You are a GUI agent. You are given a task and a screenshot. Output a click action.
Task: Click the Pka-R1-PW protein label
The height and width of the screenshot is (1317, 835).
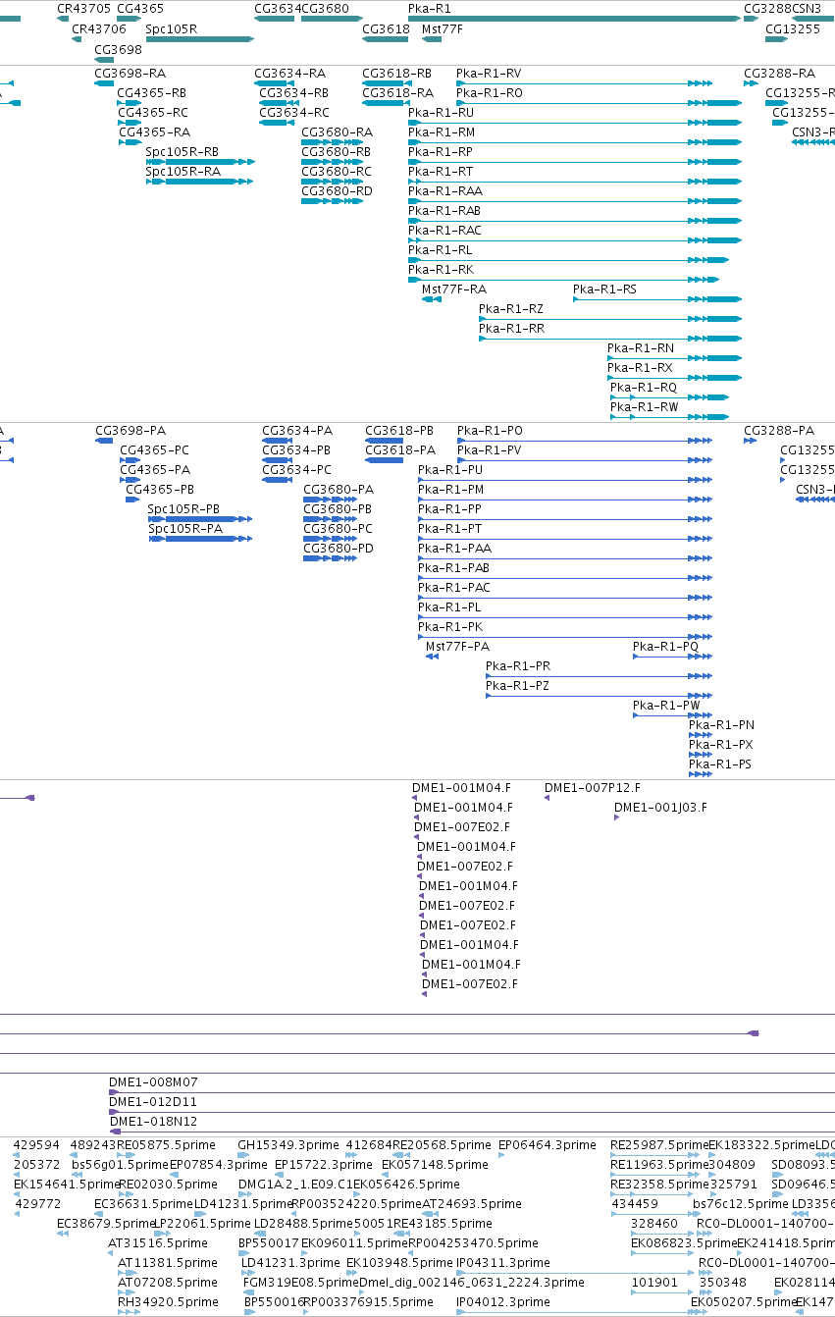(x=666, y=705)
